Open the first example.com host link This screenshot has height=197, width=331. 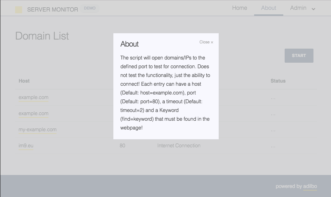point(33,97)
